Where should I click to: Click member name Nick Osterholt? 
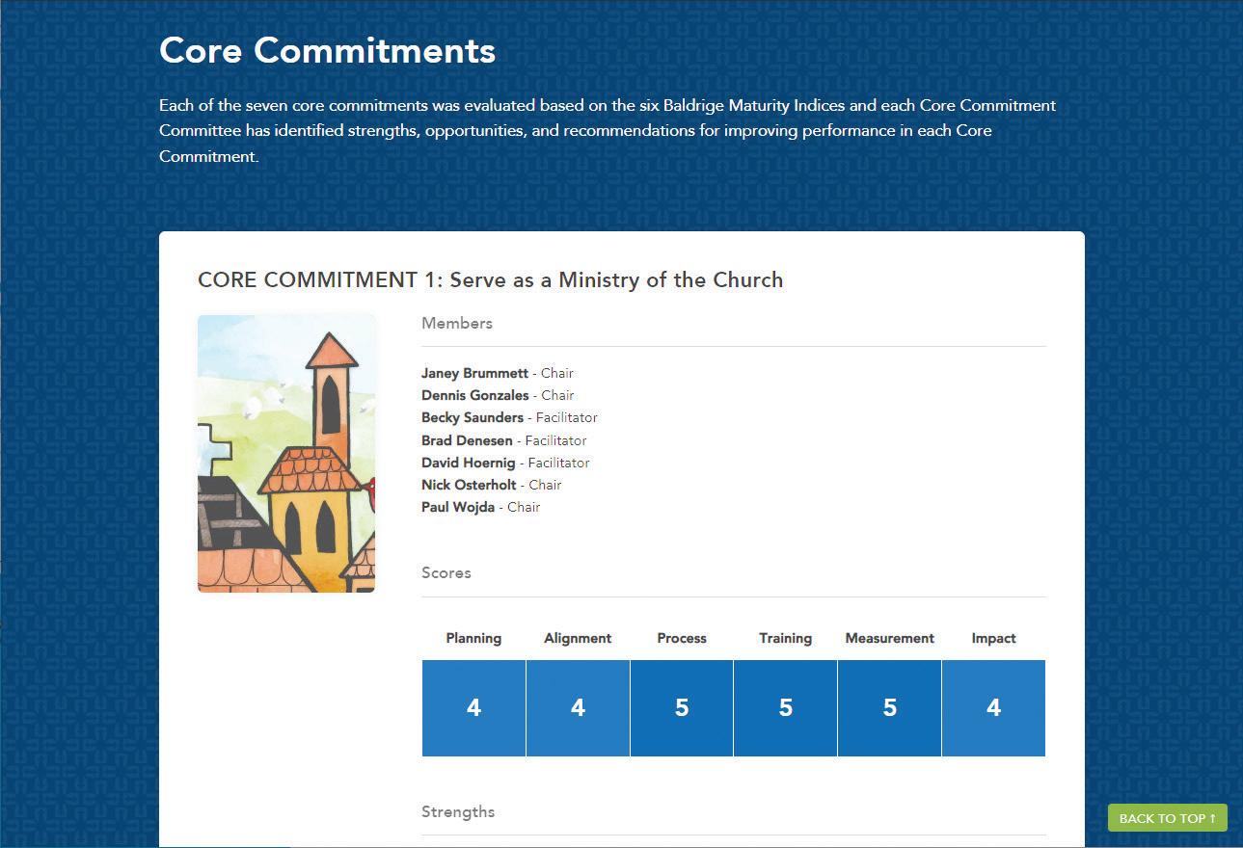click(x=469, y=485)
